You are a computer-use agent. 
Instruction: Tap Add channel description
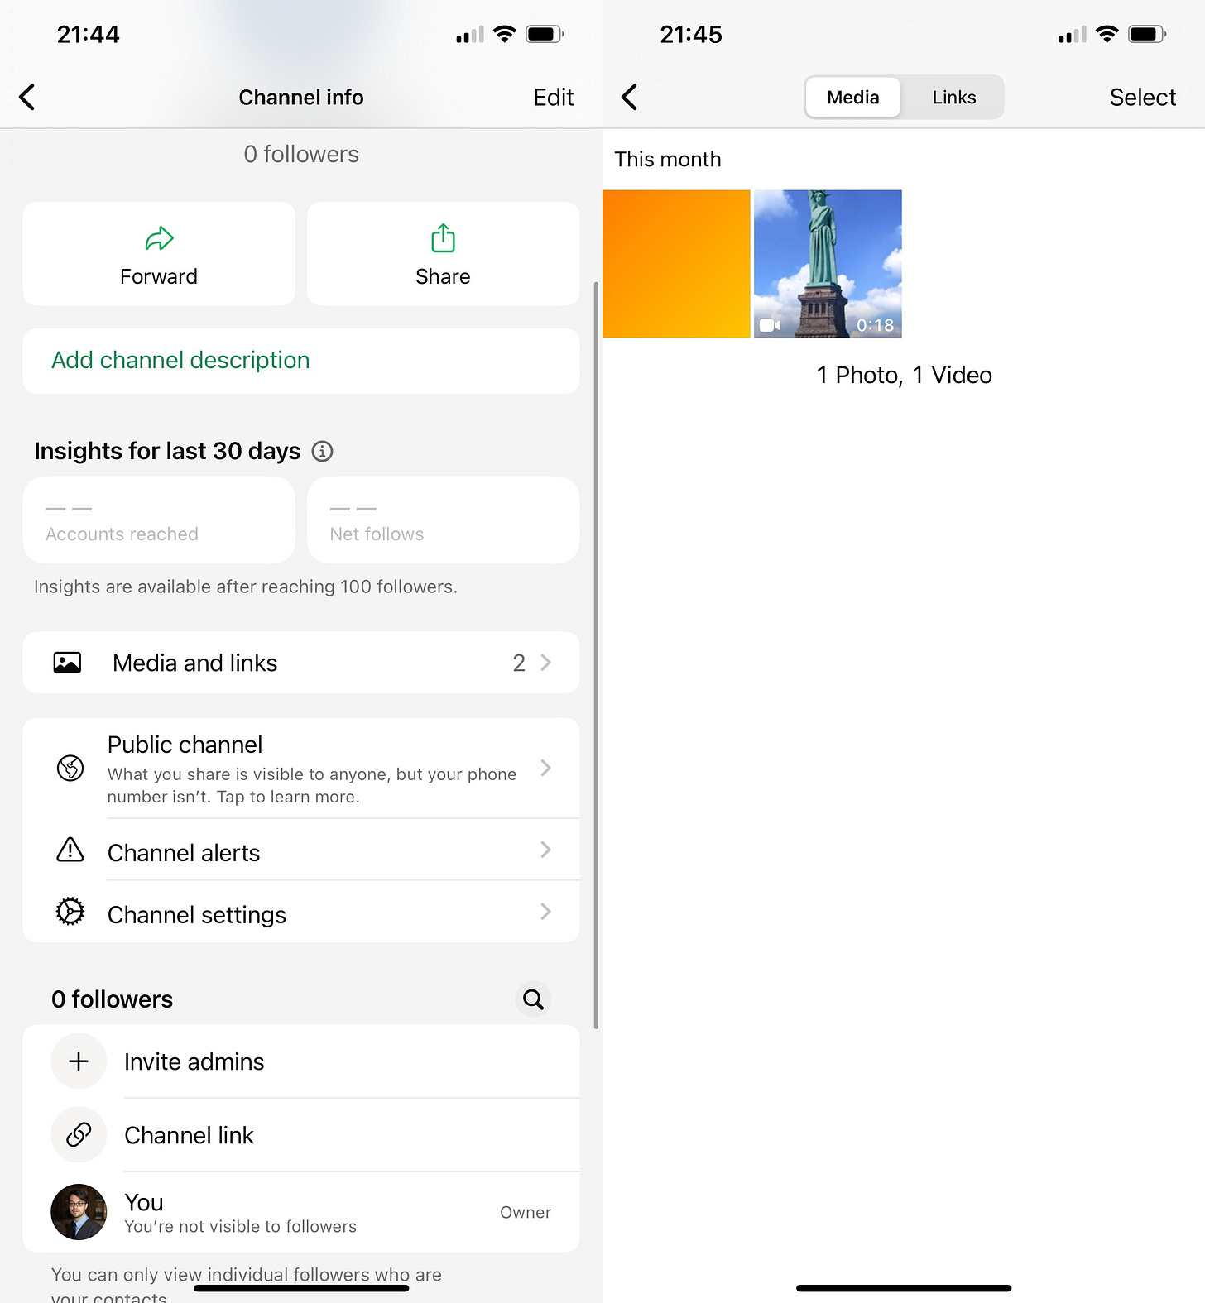301,361
